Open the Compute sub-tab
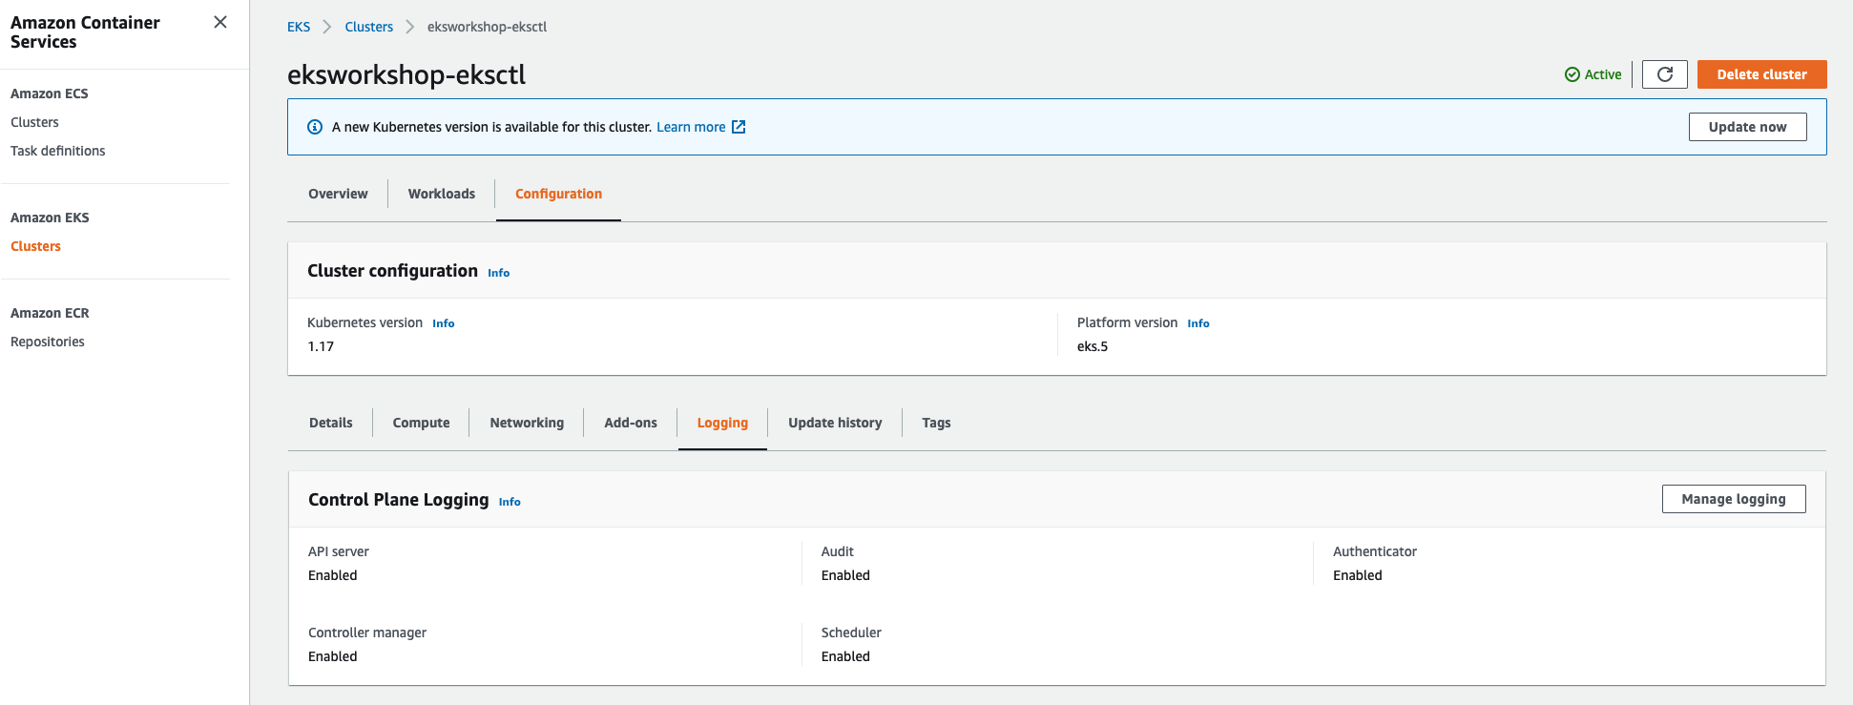Screen dimensions: 1853x705 (421, 423)
